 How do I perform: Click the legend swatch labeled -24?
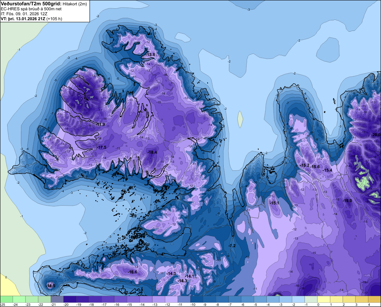click(19, 299)
